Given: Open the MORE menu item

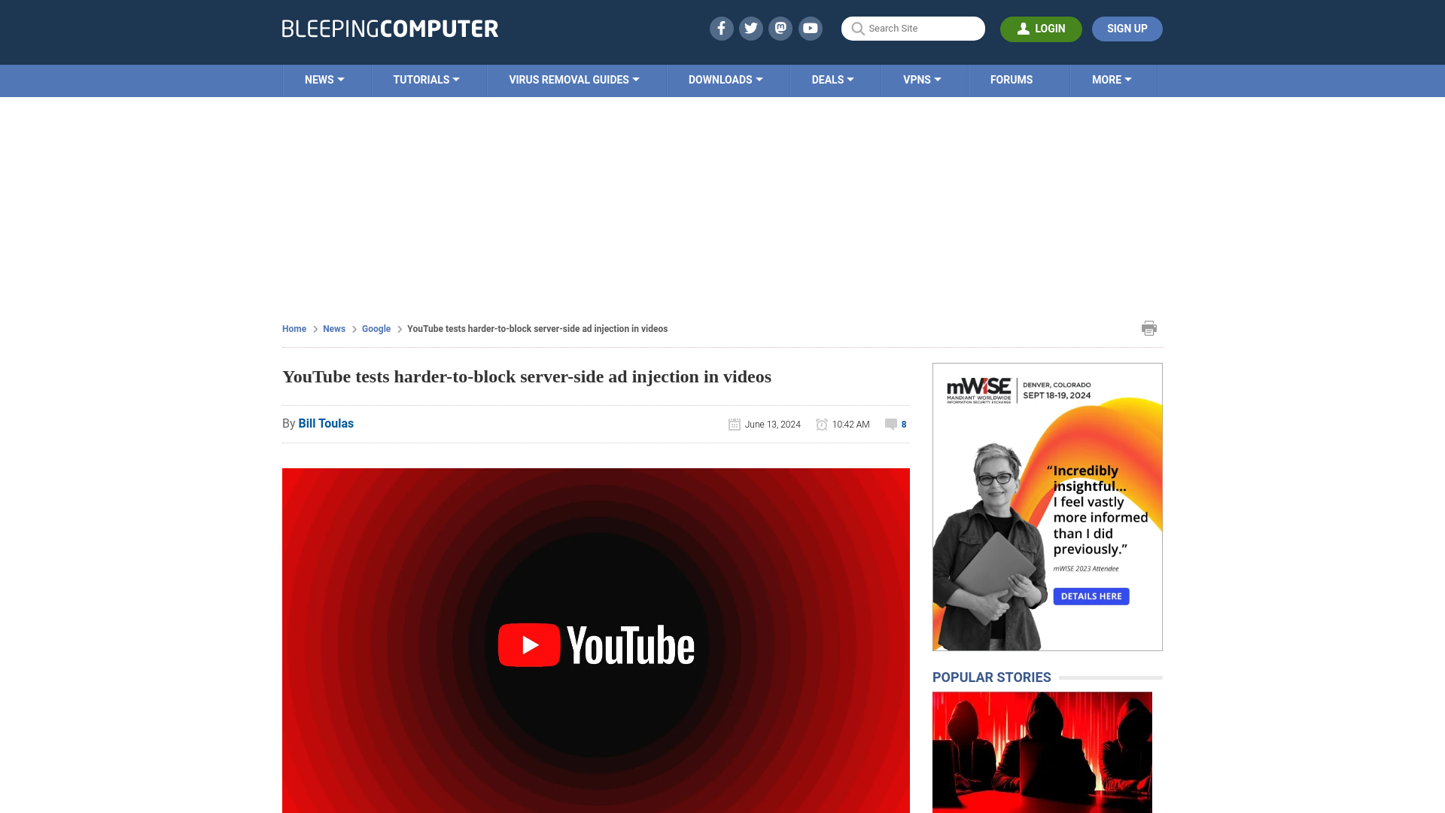Looking at the screenshot, I should point(1112,79).
